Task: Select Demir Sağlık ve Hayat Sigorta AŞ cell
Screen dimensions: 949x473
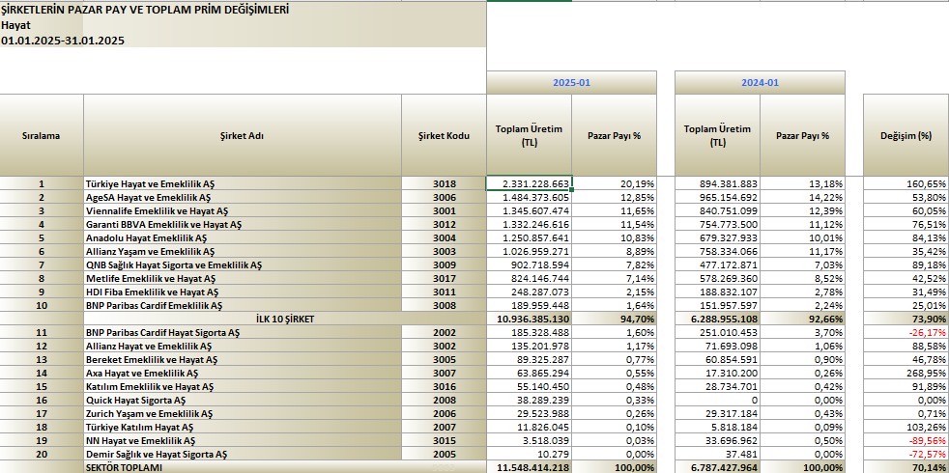Action: tap(243, 455)
